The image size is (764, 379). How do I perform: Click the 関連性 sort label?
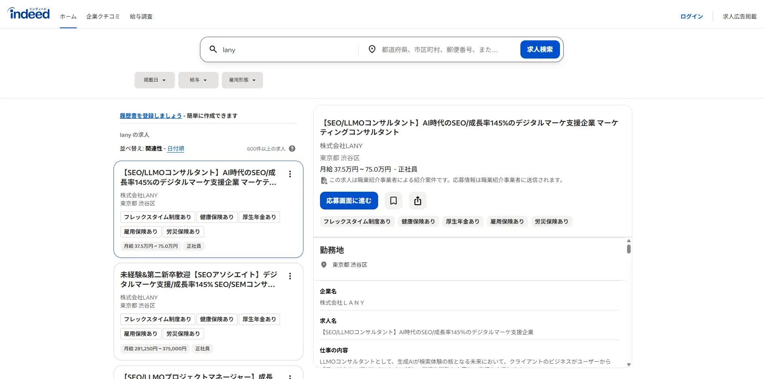(x=154, y=149)
